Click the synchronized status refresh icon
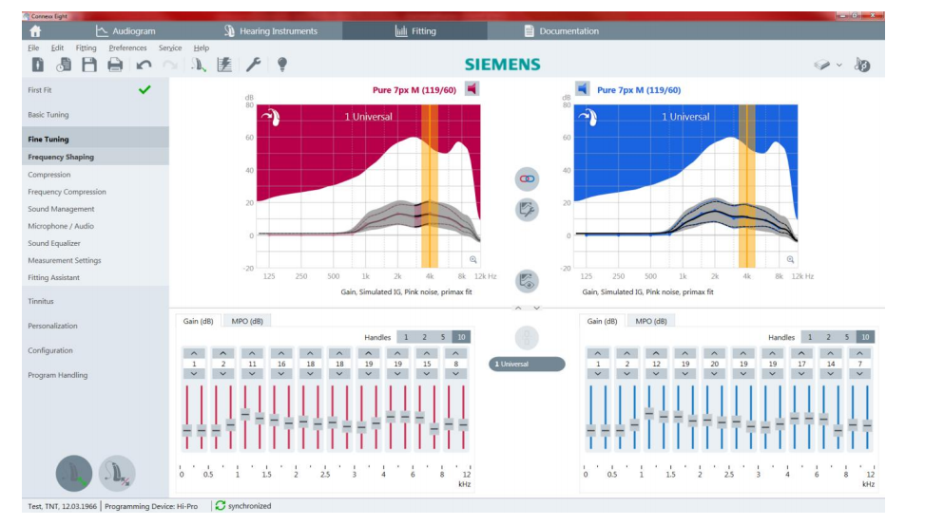This screenshot has height=525, width=925. click(x=221, y=506)
